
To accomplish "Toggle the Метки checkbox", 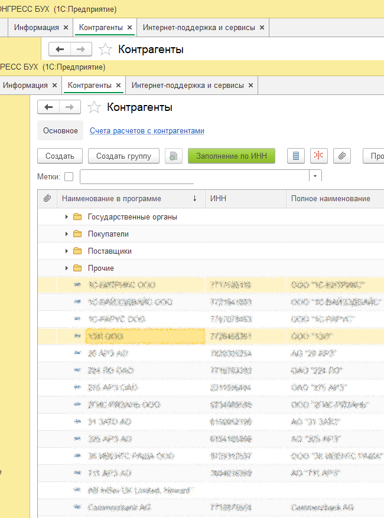I will click(69, 176).
